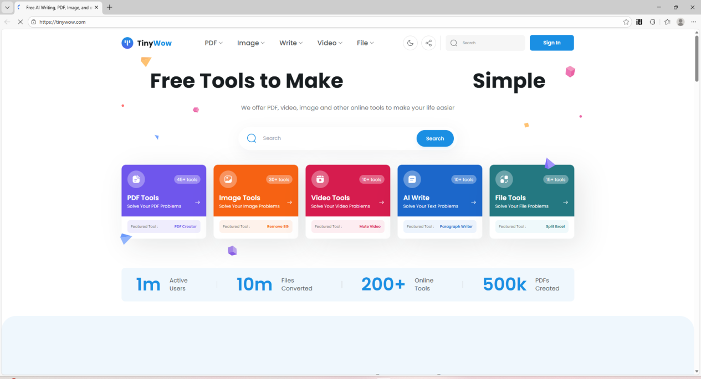Open the tab list dropdown arrow
Viewport: 701px width, 379px height.
(x=7, y=7)
